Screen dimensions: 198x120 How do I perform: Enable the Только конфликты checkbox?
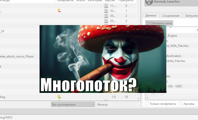[x=147, y=104]
